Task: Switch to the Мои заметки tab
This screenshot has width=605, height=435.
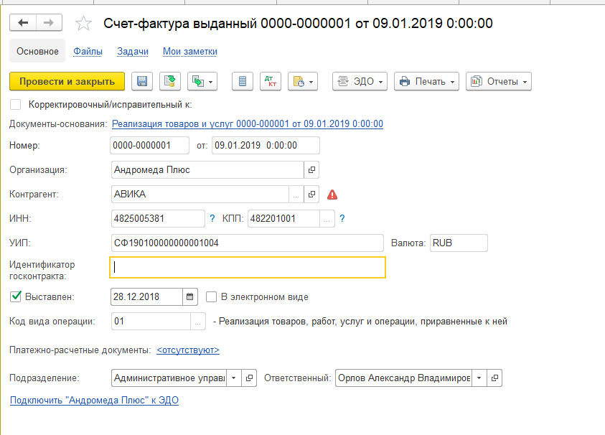Action: [x=190, y=52]
